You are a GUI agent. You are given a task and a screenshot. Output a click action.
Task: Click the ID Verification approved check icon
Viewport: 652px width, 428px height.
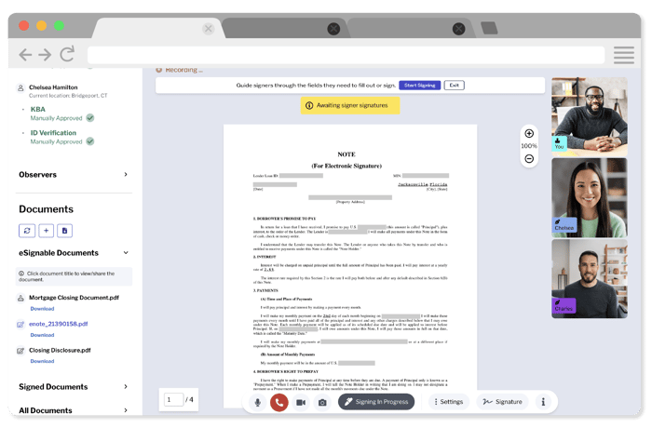click(x=90, y=141)
